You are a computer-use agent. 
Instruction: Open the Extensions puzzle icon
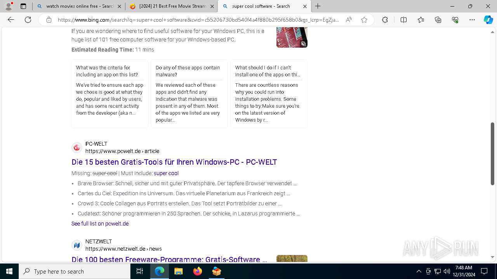coord(385,20)
